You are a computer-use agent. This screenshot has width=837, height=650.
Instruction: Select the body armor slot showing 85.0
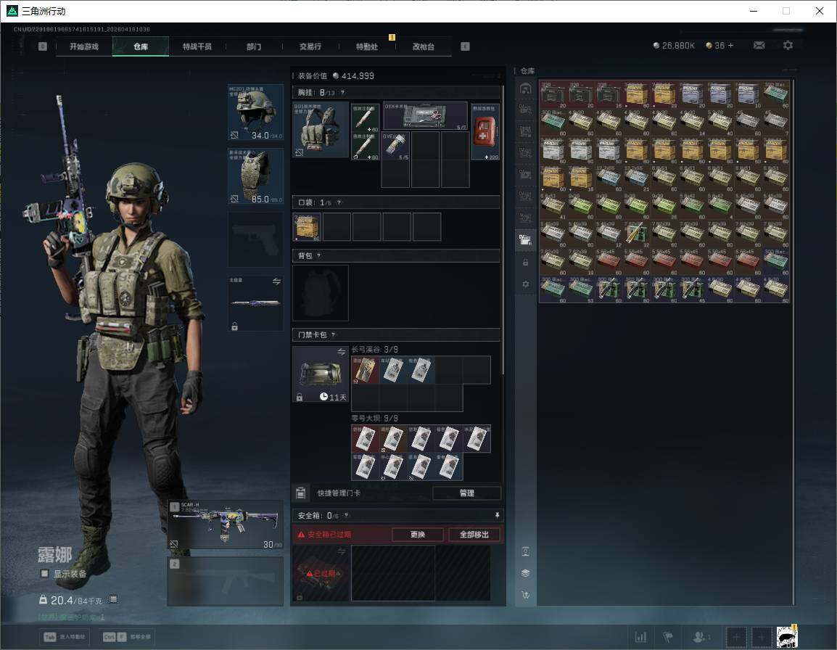pyautogui.click(x=256, y=176)
